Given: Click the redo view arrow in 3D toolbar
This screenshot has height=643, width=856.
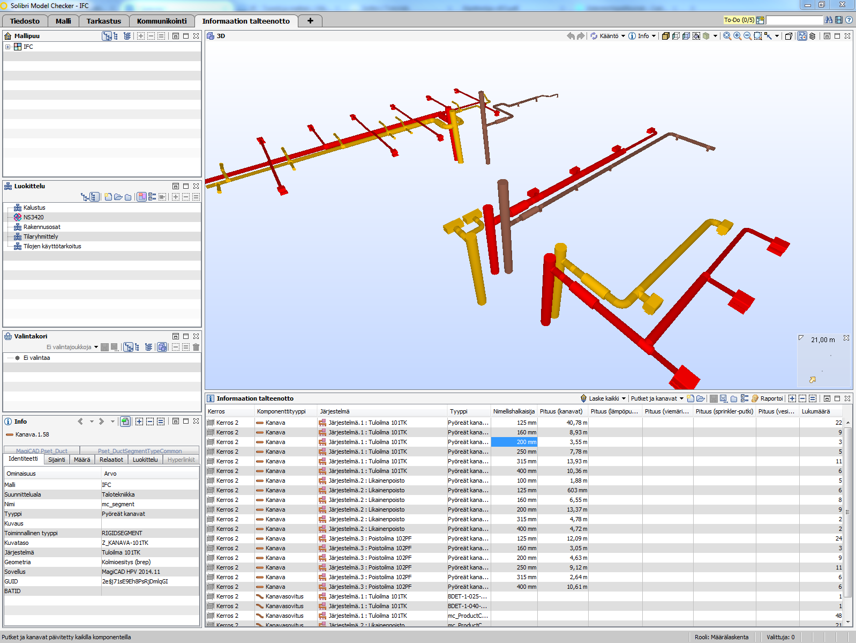Looking at the screenshot, I should [x=581, y=36].
